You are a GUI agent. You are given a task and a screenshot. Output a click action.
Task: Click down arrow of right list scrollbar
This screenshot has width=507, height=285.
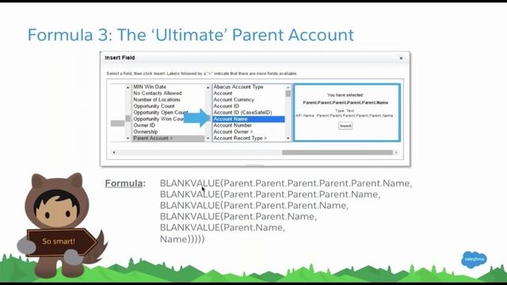[288, 139]
